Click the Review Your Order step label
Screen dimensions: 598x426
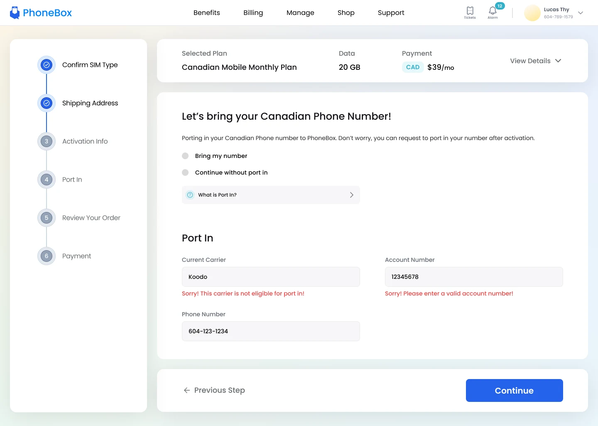coord(91,218)
